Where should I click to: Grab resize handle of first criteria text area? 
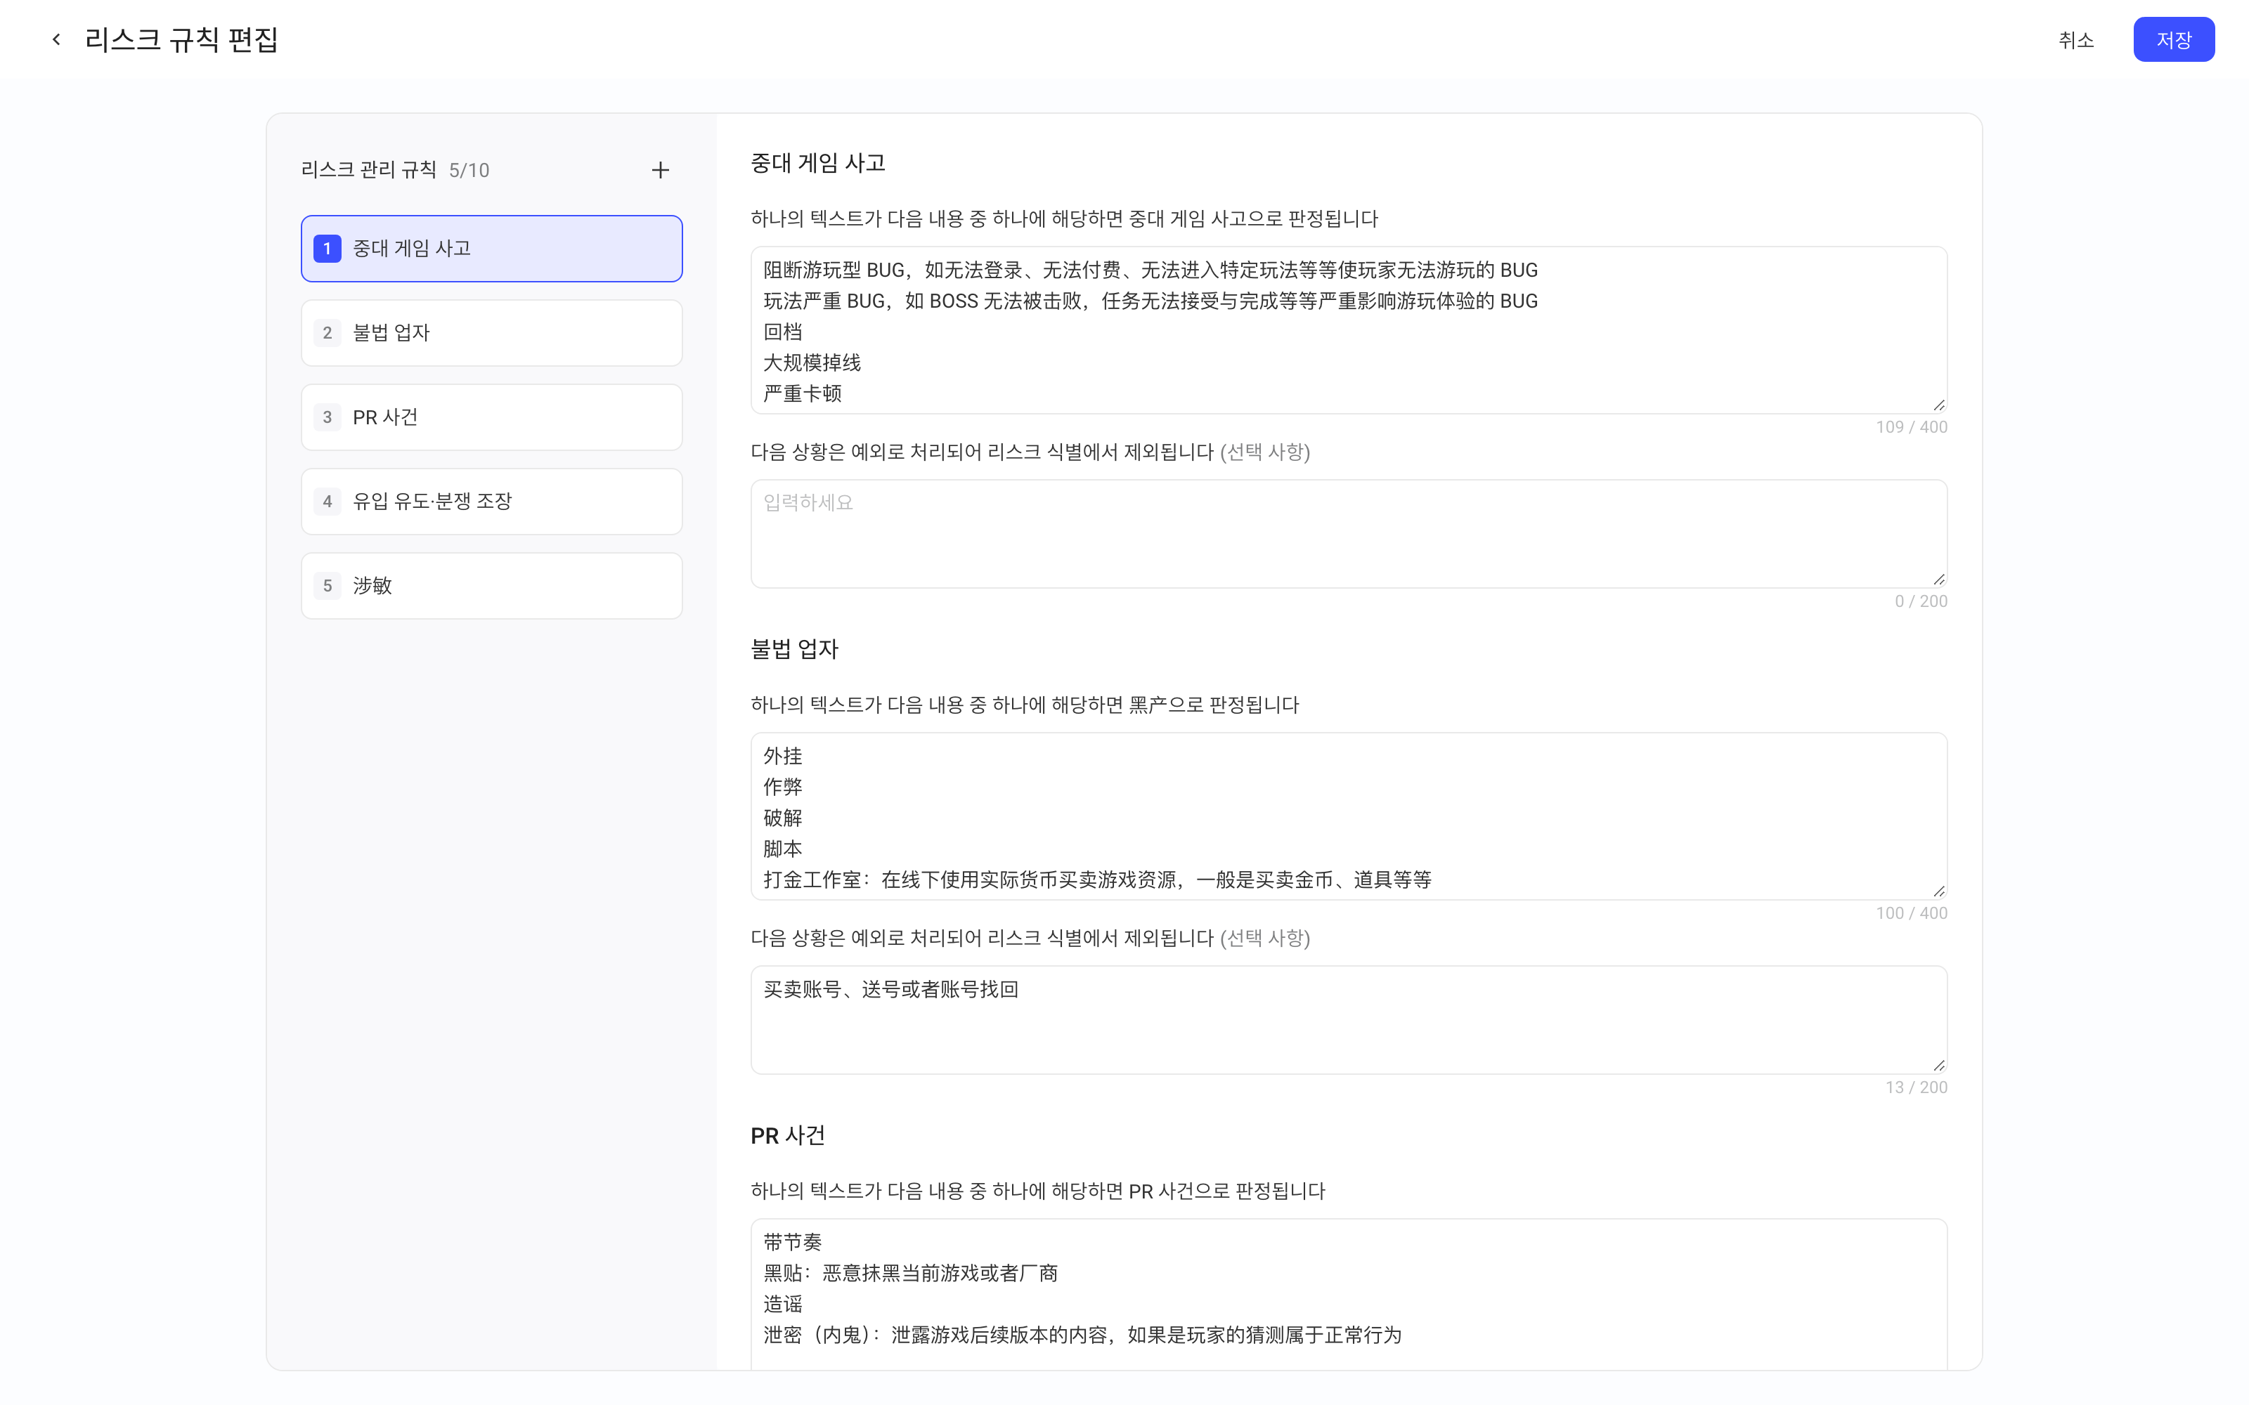pos(1938,405)
